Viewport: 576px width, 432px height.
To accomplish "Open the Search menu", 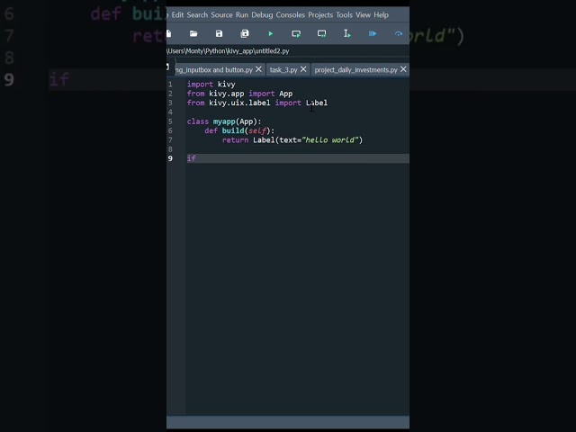I will (197, 15).
